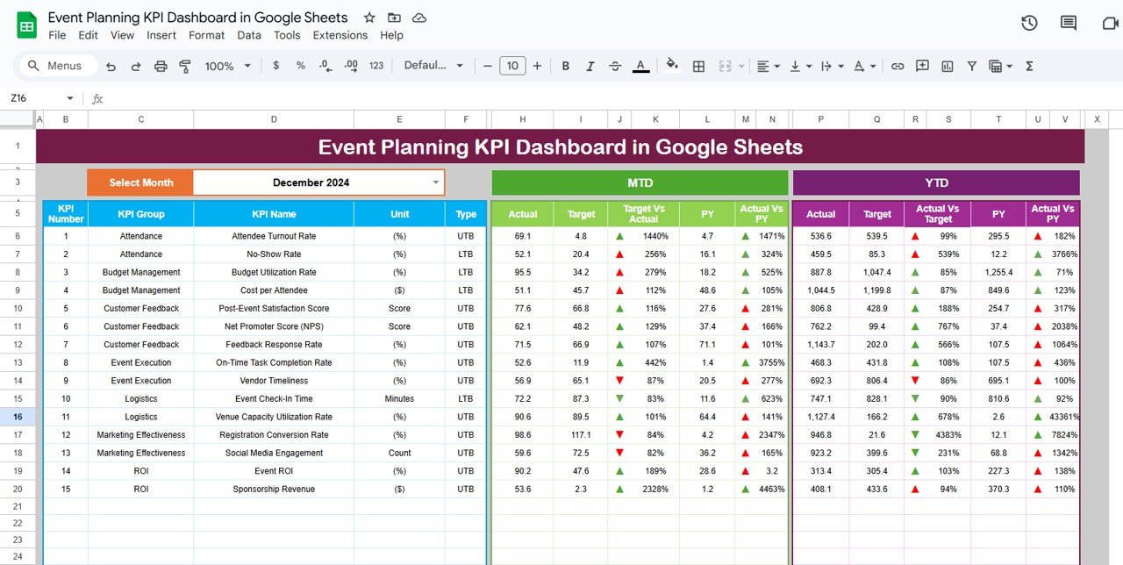Open the Extensions menu

340,35
